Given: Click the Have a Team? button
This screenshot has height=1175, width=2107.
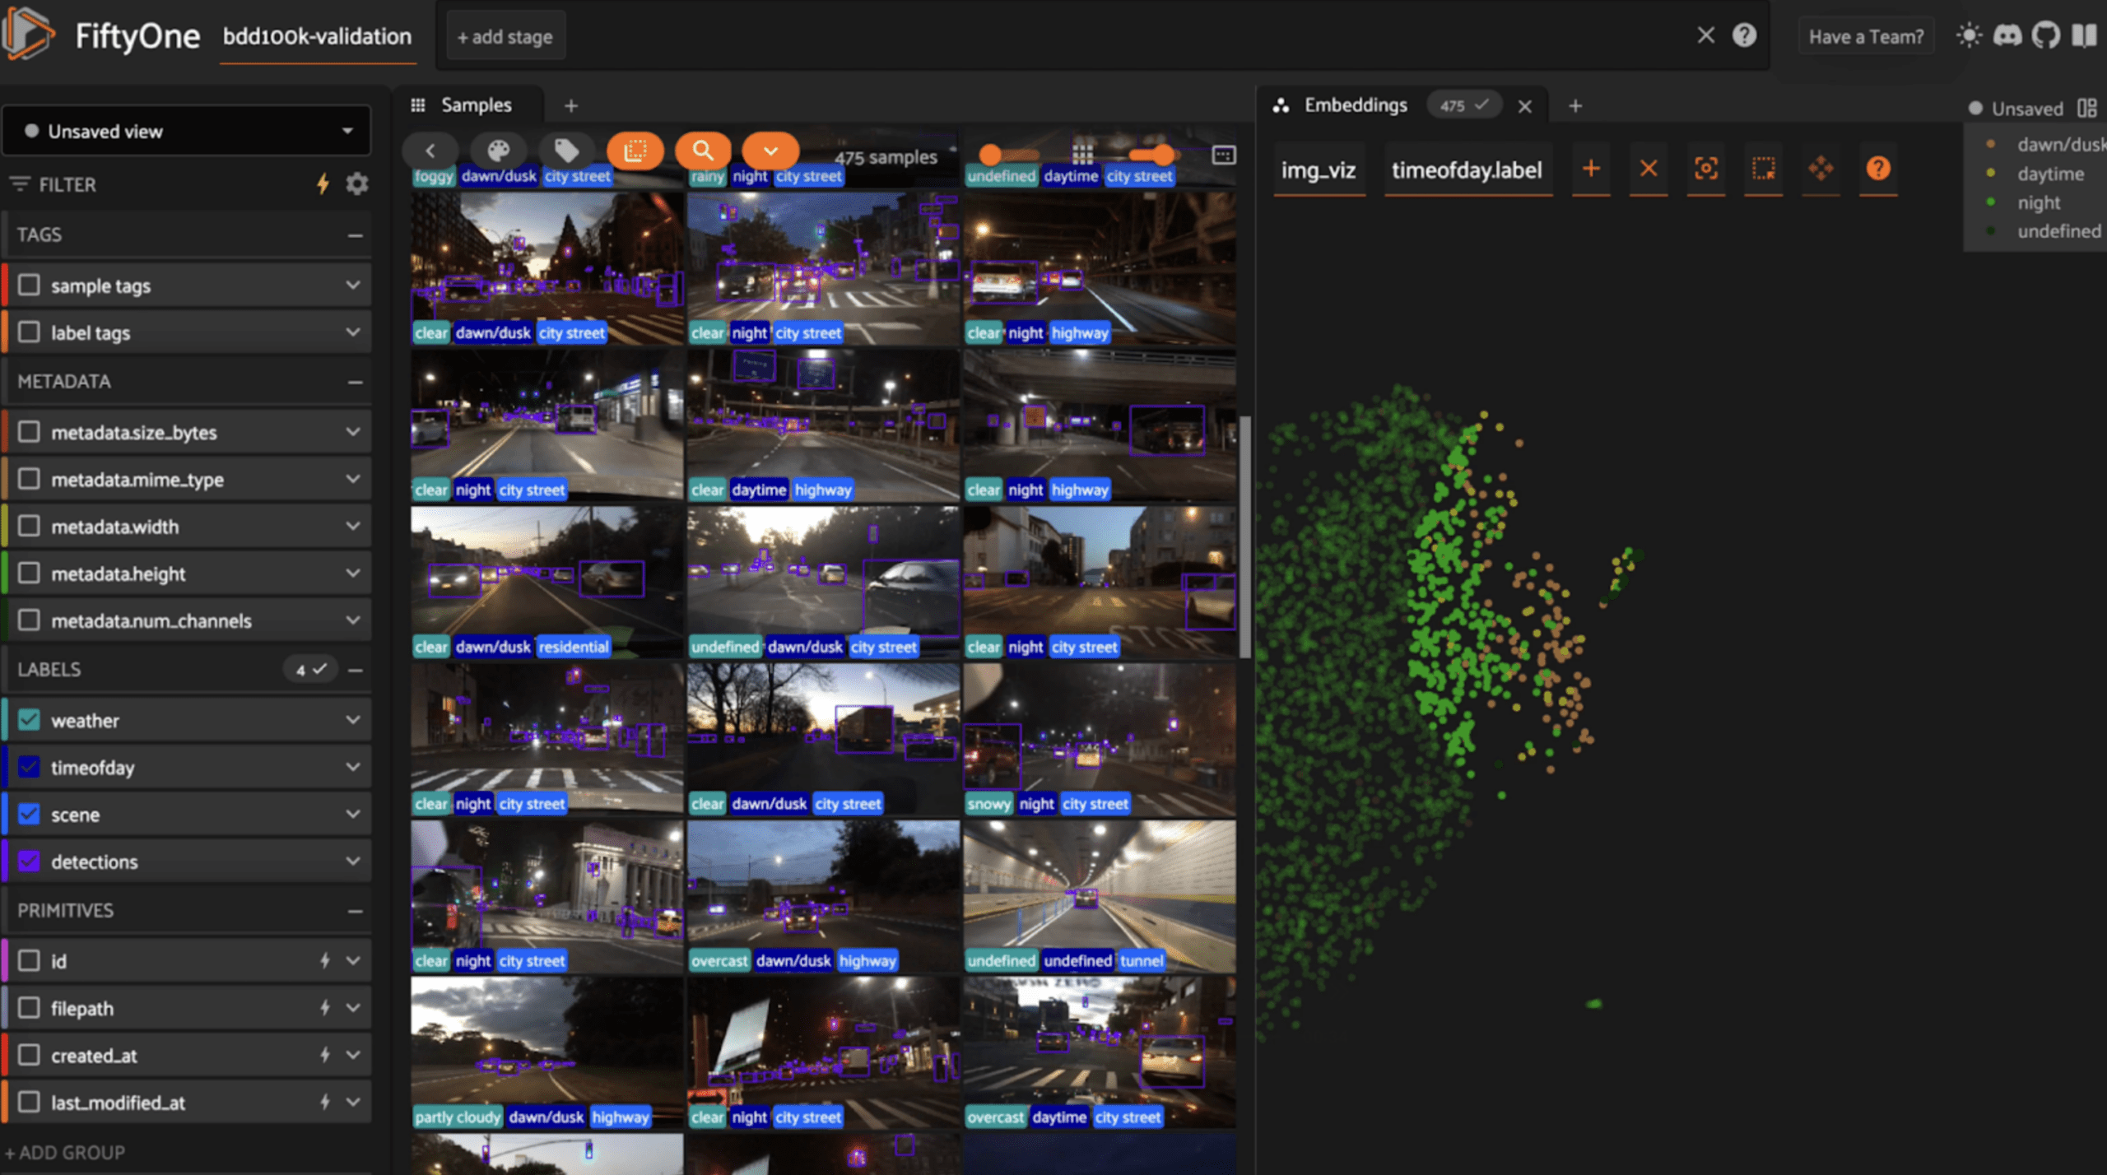Looking at the screenshot, I should [1866, 36].
